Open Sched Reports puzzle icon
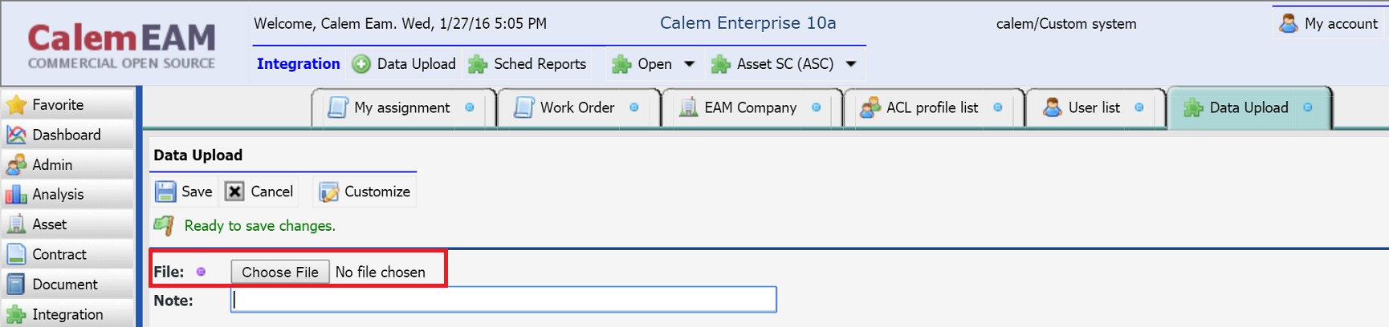1389x327 pixels. point(478,64)
